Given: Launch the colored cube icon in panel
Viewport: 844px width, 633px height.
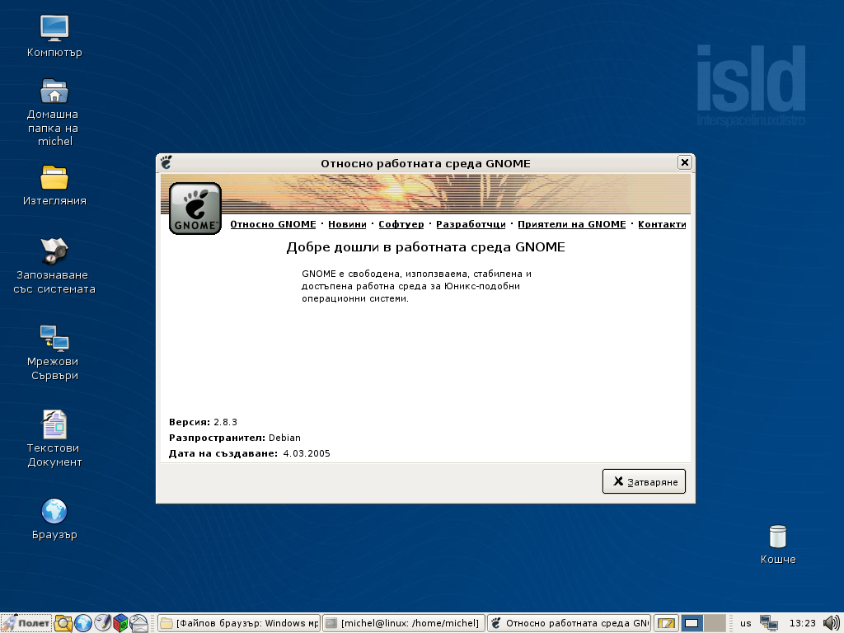Looking at the screenshot, I should pos(120,623).
